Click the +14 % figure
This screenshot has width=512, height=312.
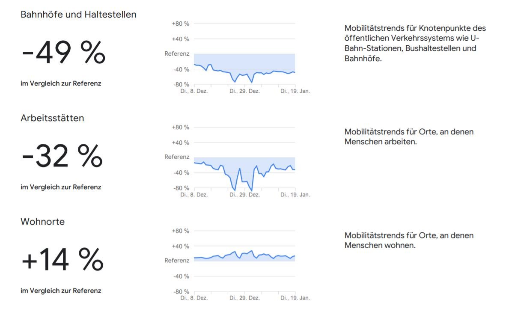[63, 260]
